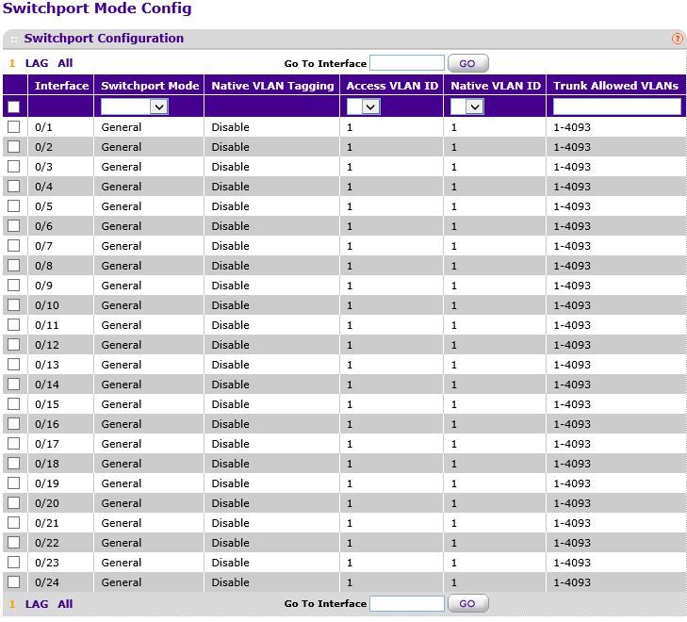Click 1-4093 allowed VLANs in row 0/15
Image resolution: width=687 pixels, height=622 pixels.
click(x=572, y=404)
